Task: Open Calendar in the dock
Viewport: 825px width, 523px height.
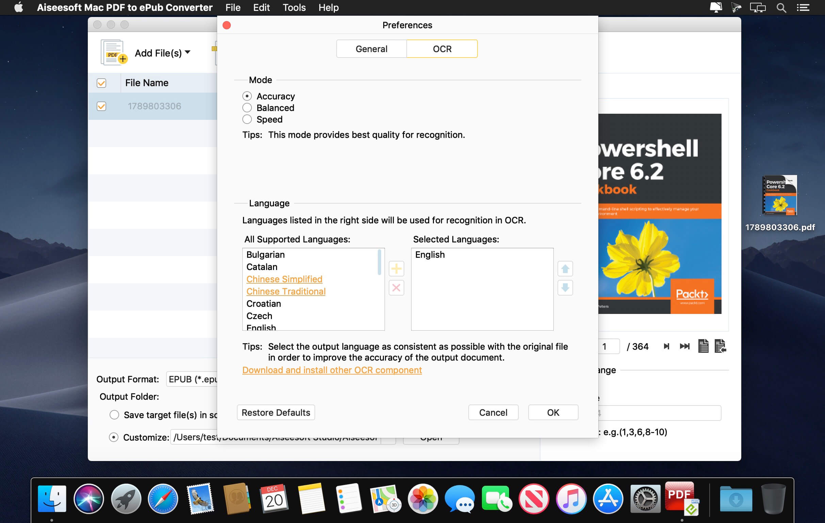Action: click(x=274, y=499)
